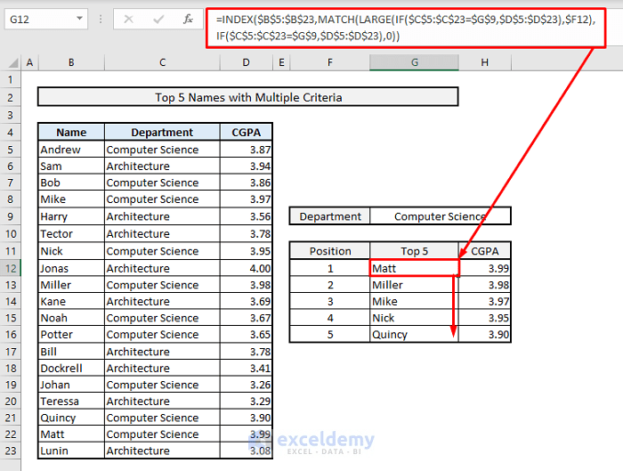Select the name cell 'Matt' in row 22
This screenshot has width=623, height=471.
(x=71, y=434)
